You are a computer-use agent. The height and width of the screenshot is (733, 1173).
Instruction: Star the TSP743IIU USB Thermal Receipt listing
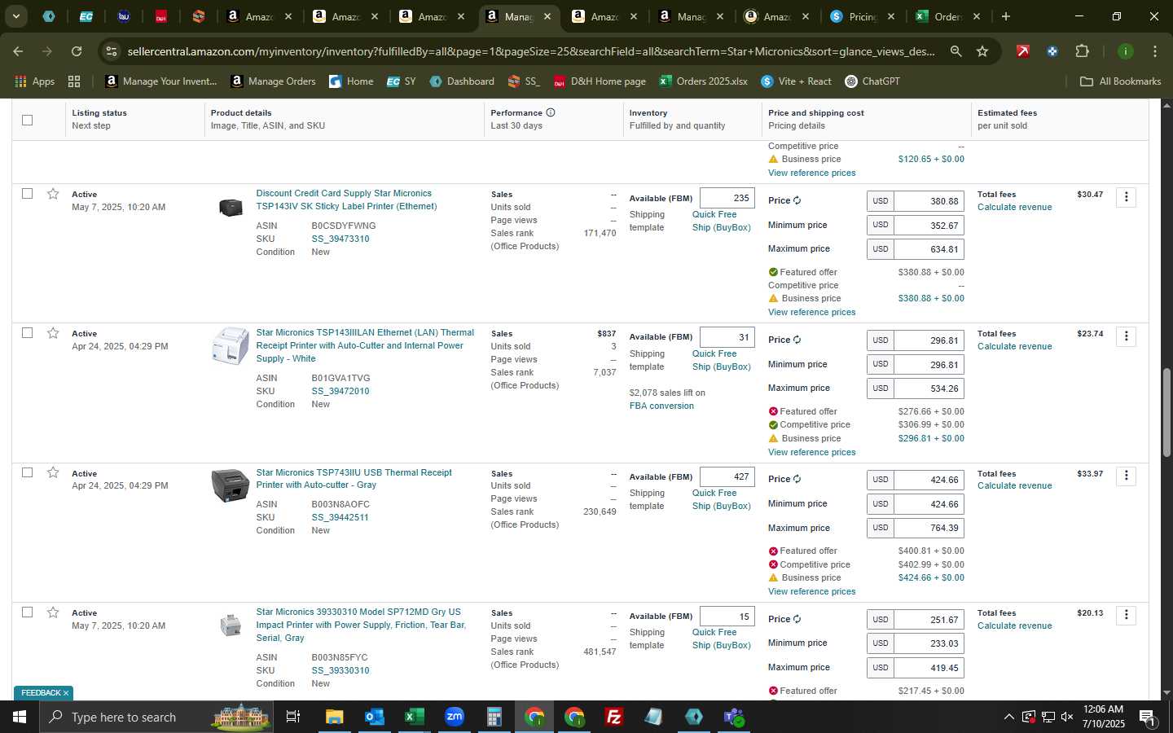point(53,472)
